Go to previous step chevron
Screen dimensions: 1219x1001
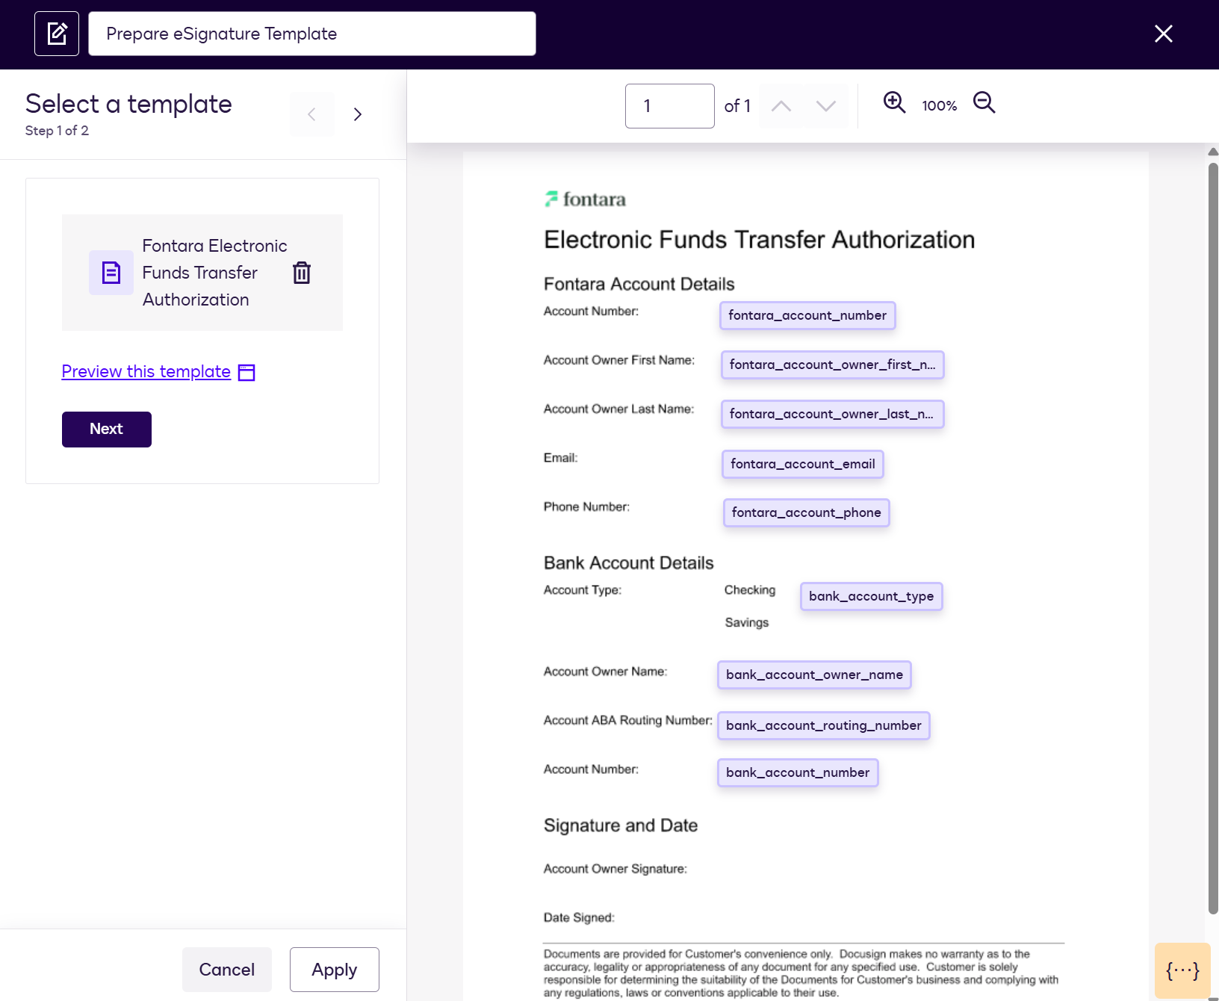[312, 114]
